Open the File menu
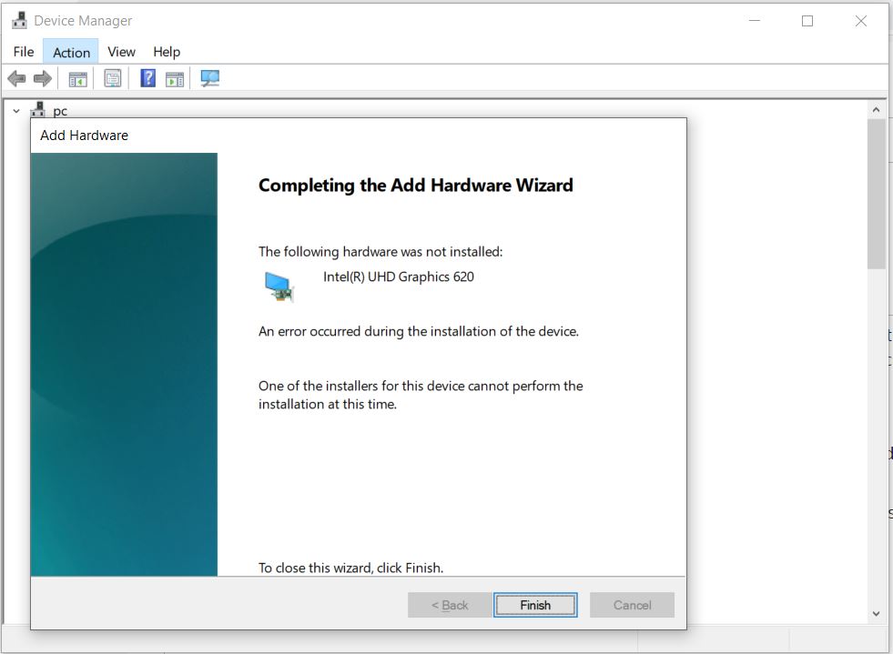893x654 pixels. pyautogui.click(x=23, y=52)
